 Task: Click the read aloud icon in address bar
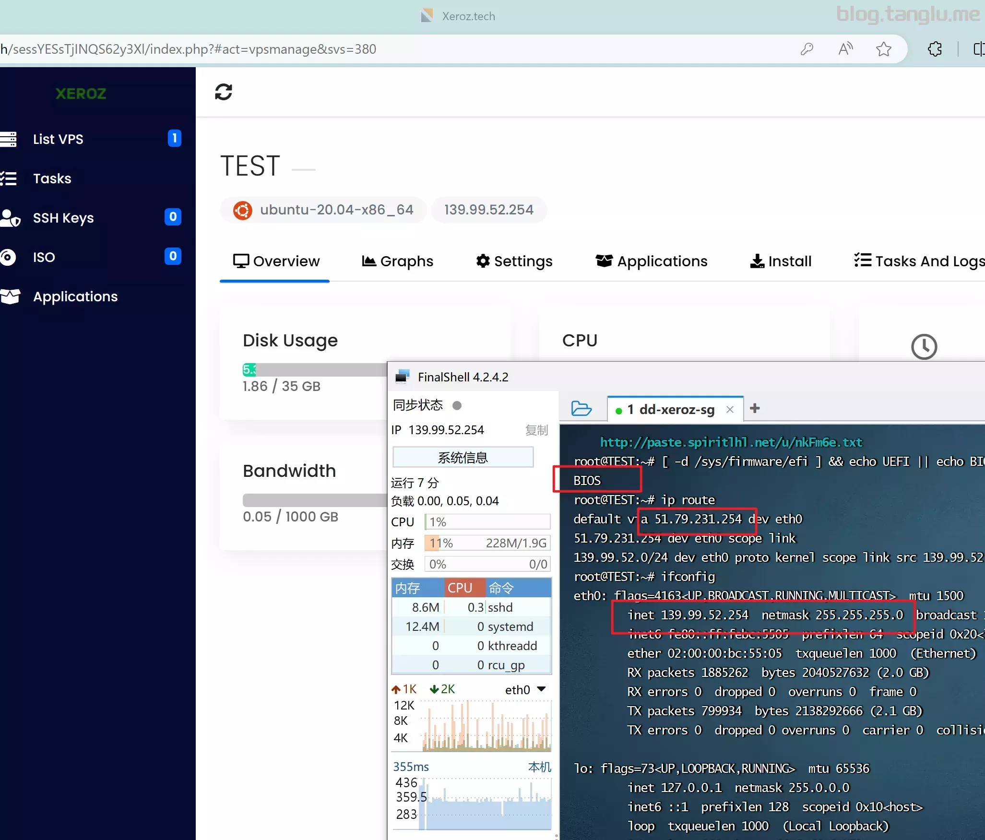click(x=845, y=49)
